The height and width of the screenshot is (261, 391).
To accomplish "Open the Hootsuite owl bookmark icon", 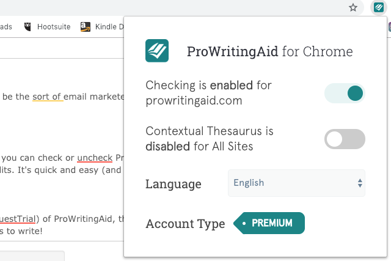I will tap(27, 27).
